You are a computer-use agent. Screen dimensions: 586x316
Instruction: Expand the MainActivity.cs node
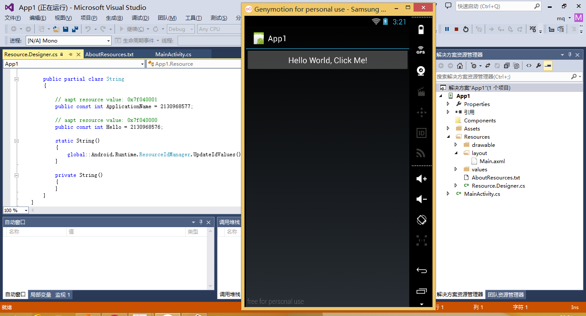[x=448, y=194]
